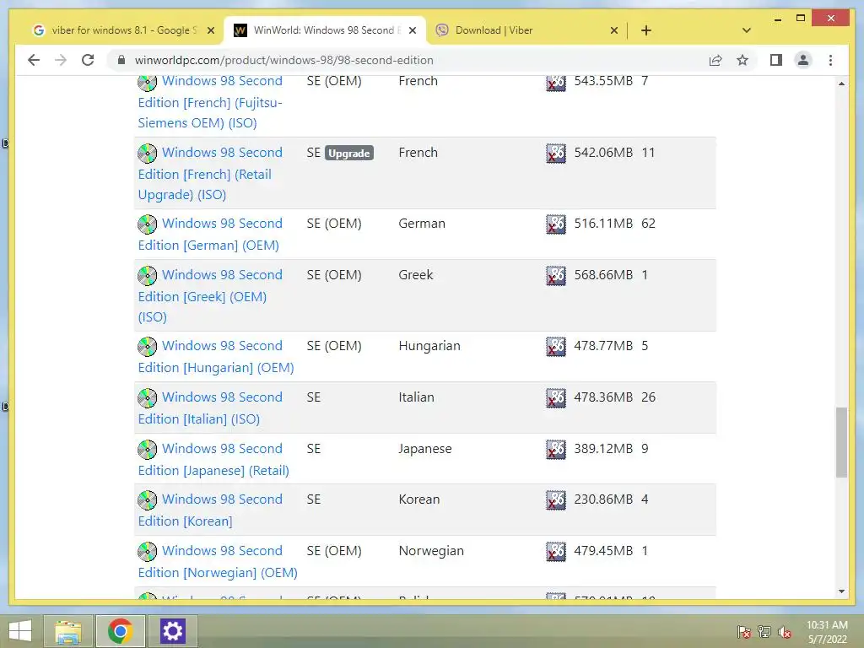Open the side panel icon
The height and width of the screenshot is (648, 864).
776,60
